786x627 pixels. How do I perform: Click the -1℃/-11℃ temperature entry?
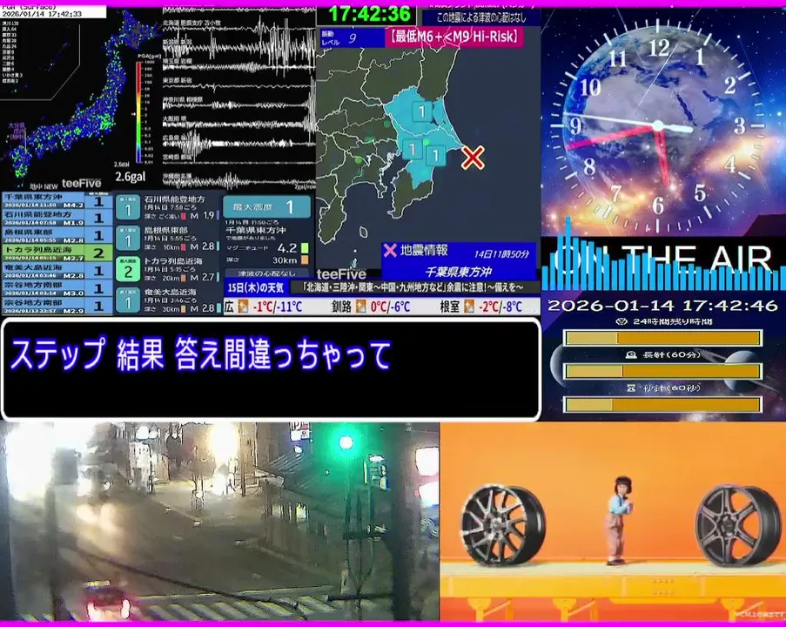(277, 306)
